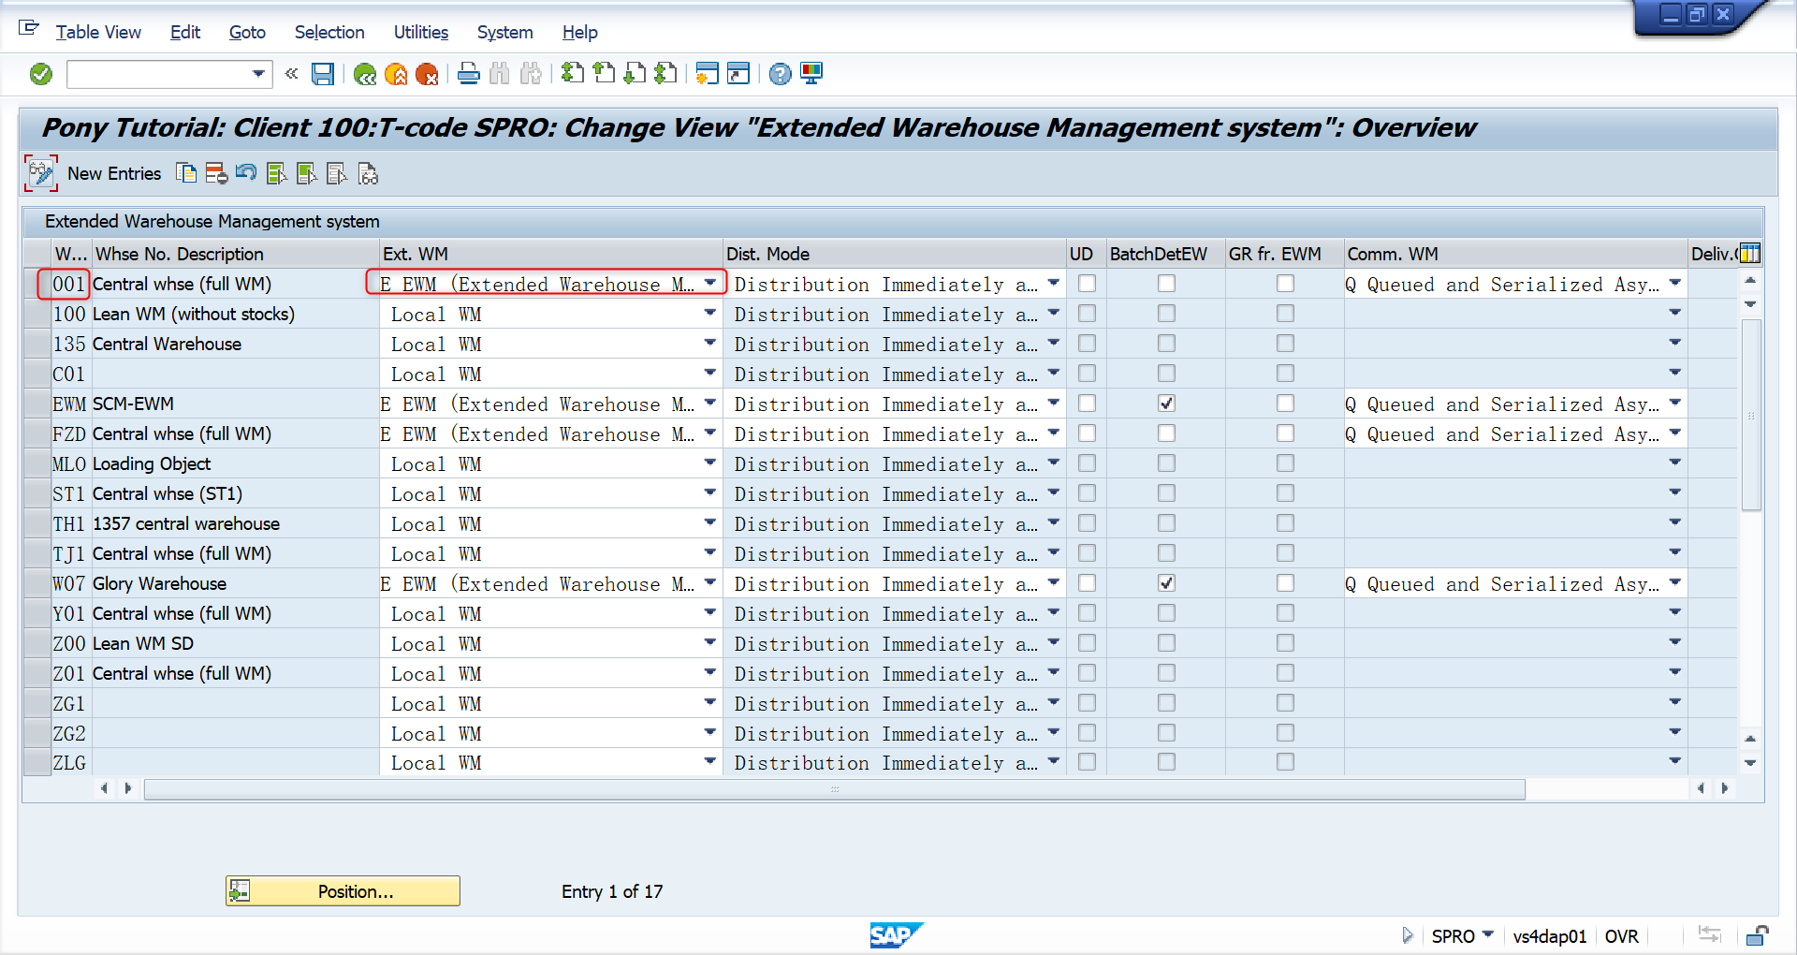
Task: Click the Copy As icon beside New Entries
Action: 186,173
